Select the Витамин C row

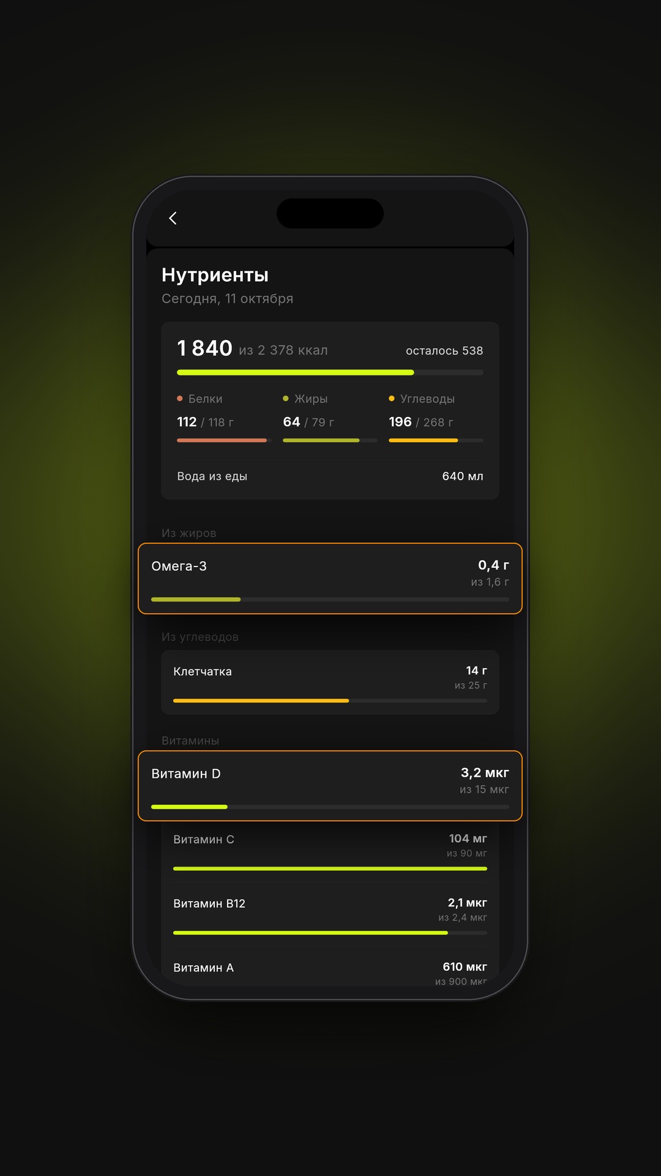330,851
